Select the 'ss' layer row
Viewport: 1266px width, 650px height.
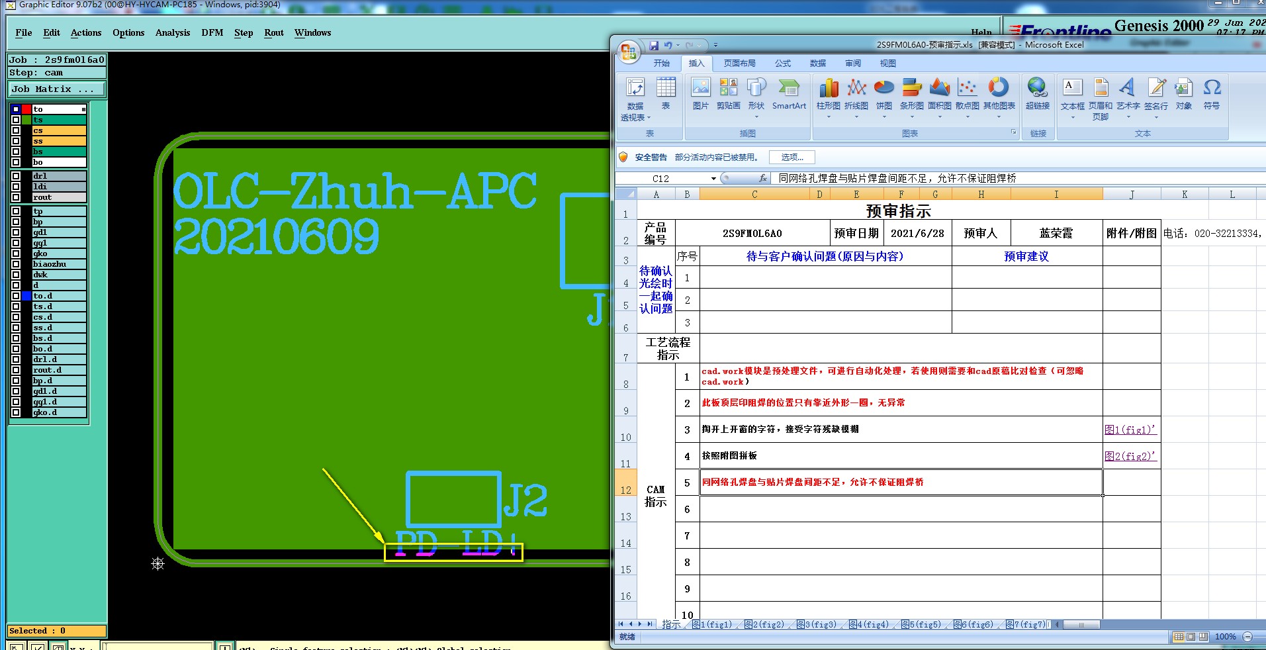coord(59,141)
